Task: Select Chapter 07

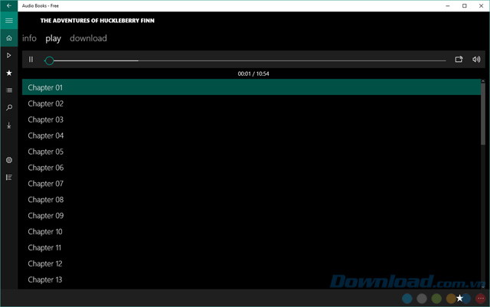Action: coord(251,184)
